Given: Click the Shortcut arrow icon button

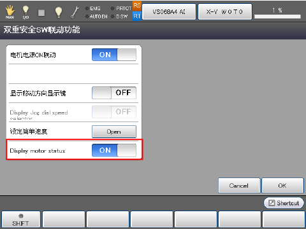Looking at the screenshot, I should coord(284,203).
